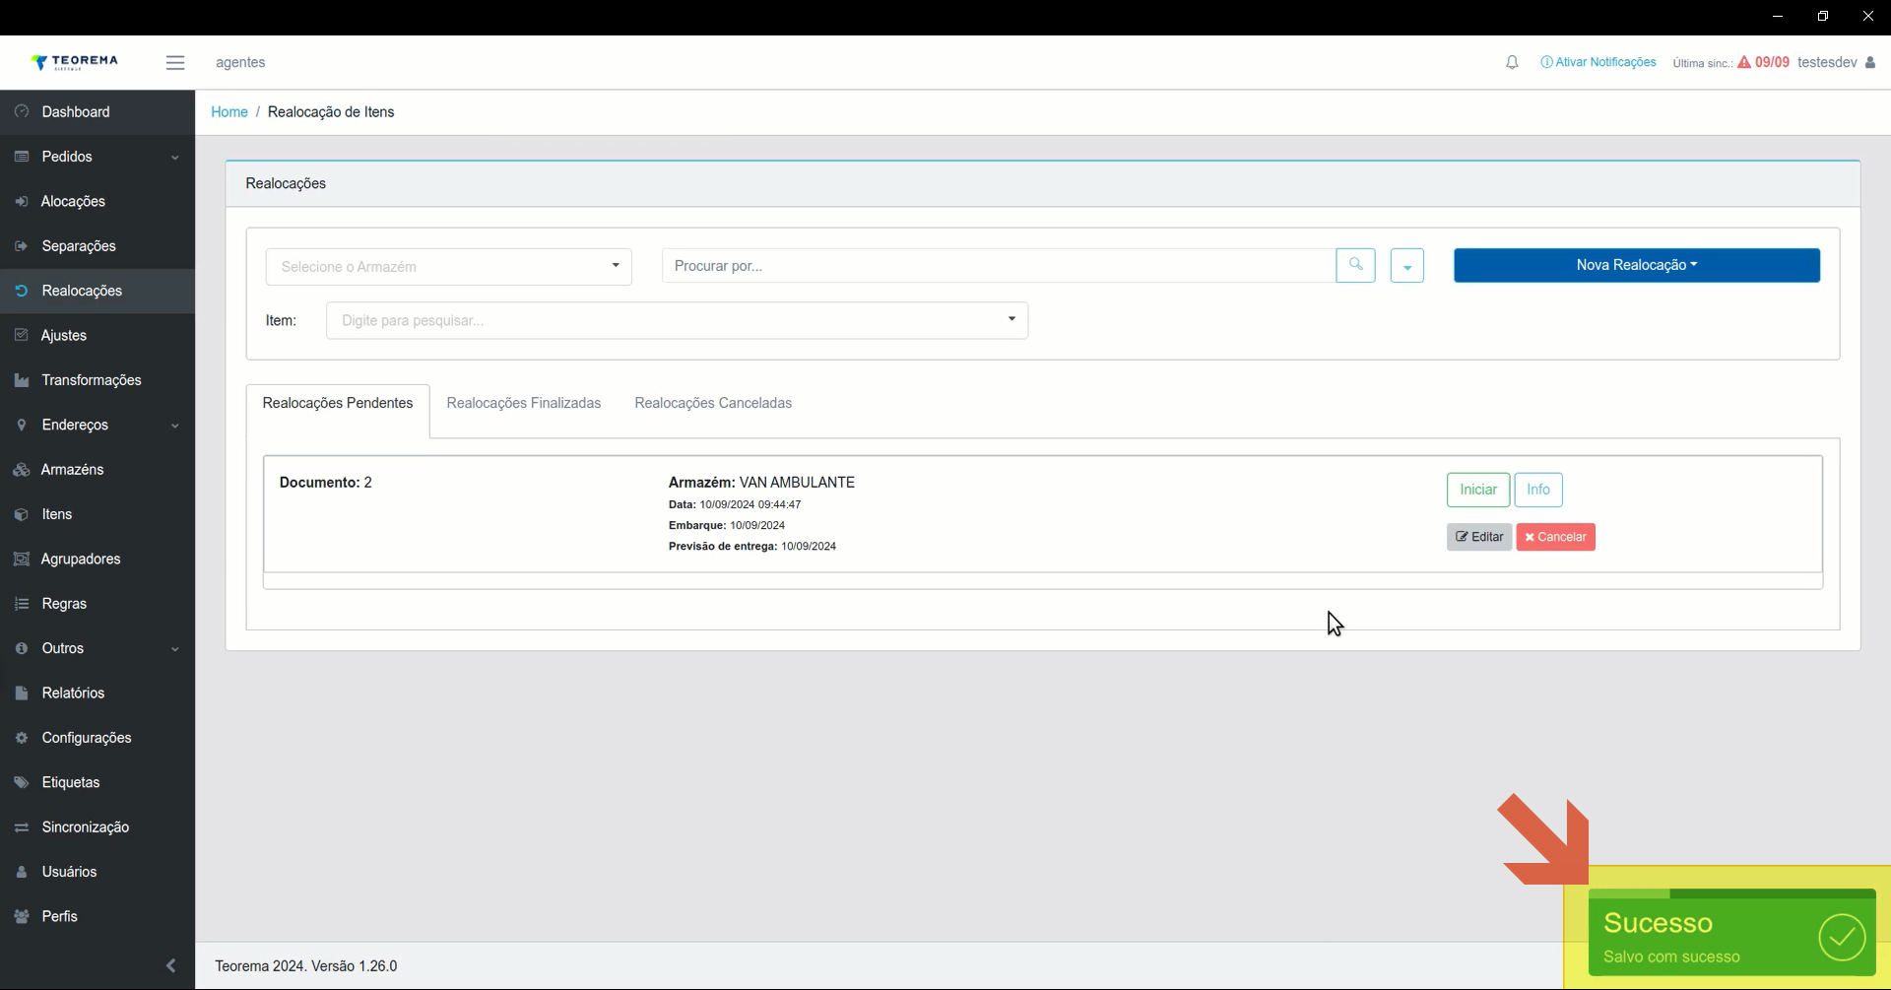Screen dimensions: 1891x990
Task: Open the Item search combo box
Action: (x=677, y=320)
